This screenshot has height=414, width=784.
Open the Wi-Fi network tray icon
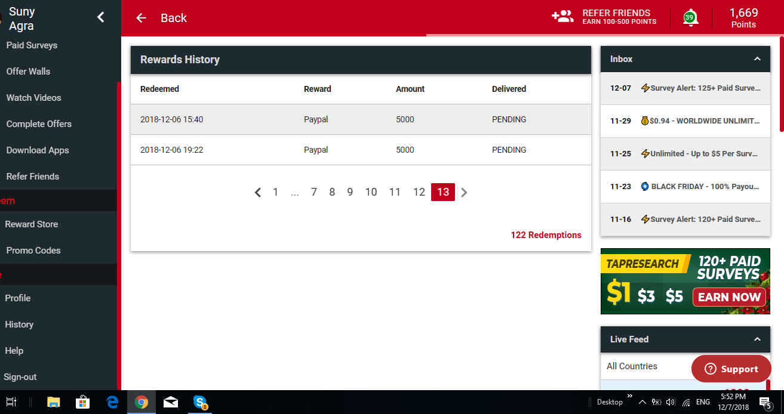pyautogui.click(x=686, y=402)
